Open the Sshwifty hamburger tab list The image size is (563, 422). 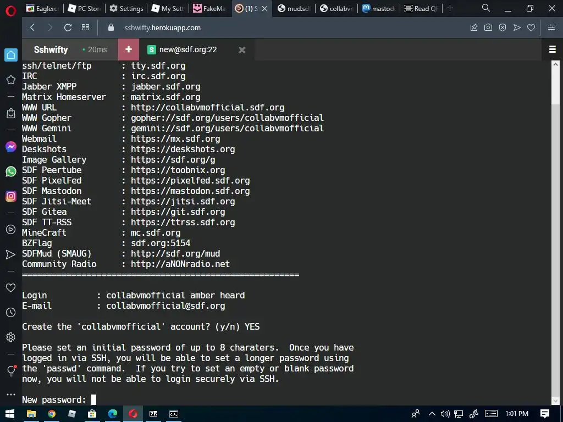click(552, 49)
